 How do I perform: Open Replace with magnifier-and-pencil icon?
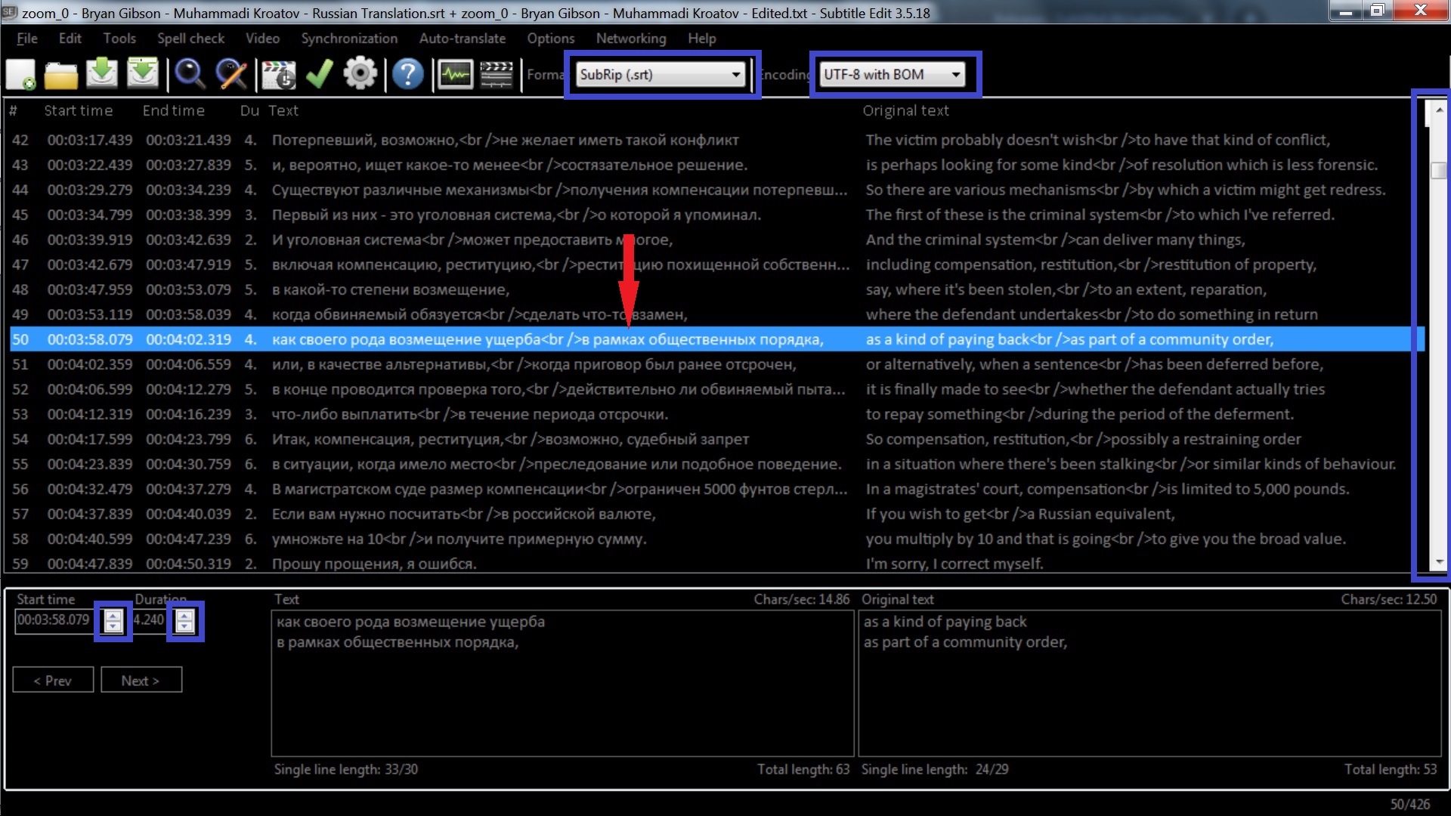point(231,75)
